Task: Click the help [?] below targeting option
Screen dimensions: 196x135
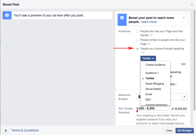Action: pos(143,52)
